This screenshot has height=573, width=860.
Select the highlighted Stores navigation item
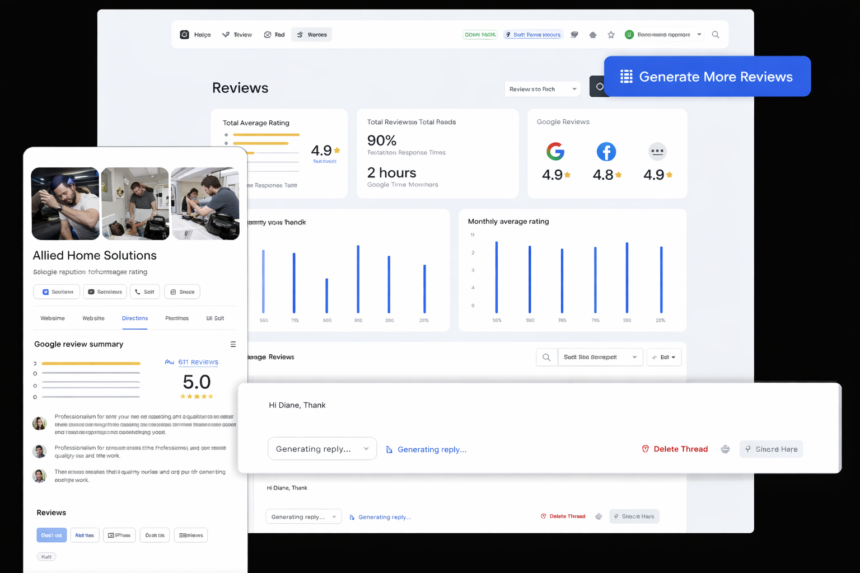pos(312,35)
